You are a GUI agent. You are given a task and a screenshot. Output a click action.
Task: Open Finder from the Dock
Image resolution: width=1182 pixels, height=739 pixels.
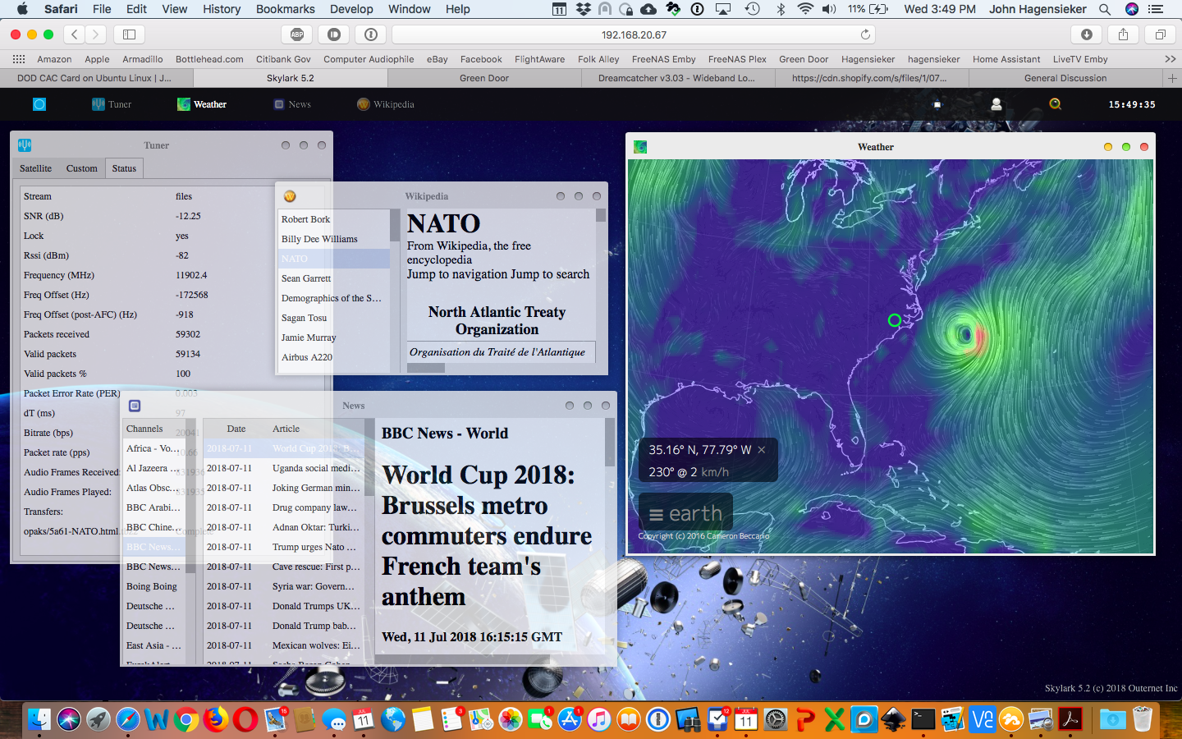coord(39,719)
